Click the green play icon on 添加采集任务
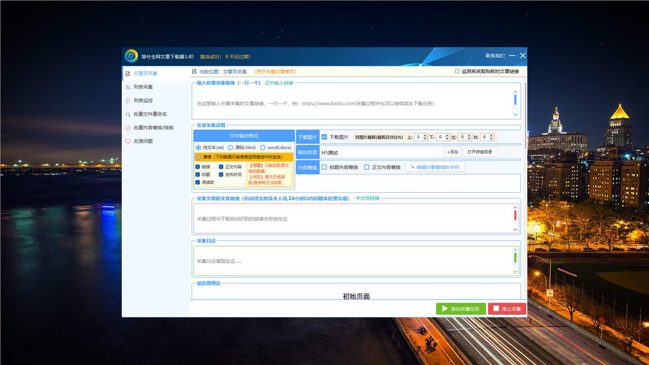This screenshot has width=649, height=365. (445, 309)
